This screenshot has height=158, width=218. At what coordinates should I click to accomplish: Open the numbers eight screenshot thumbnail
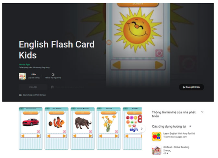pyautogui.click(x=132, y=128)
